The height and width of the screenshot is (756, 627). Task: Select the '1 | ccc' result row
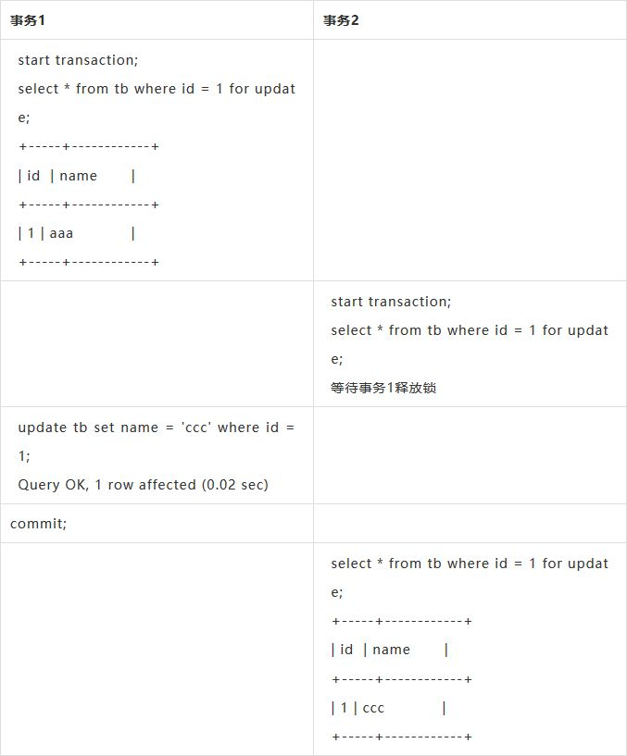pyautogui.click(x=389, y=708)
